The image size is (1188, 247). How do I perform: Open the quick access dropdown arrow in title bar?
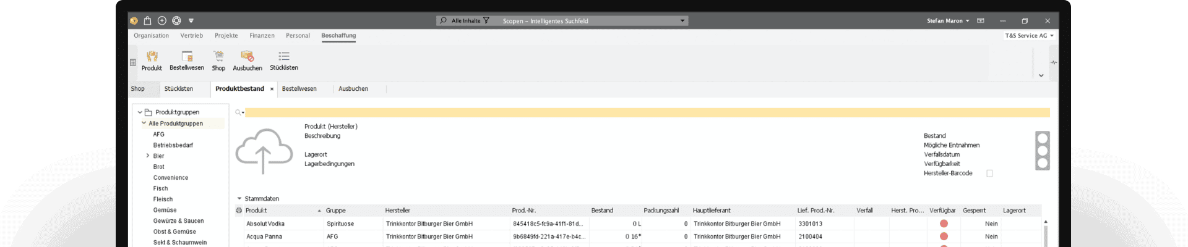(x=191, y=21)
